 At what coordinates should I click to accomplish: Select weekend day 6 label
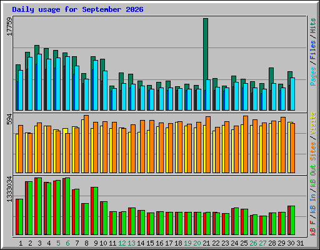pyautogui.click(x=67, y=243)
